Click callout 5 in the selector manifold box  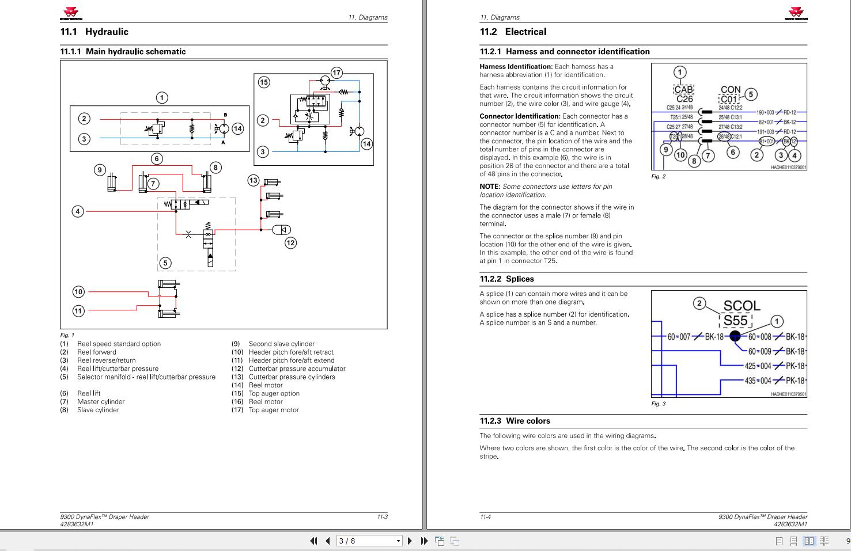[x=165, y=263]
